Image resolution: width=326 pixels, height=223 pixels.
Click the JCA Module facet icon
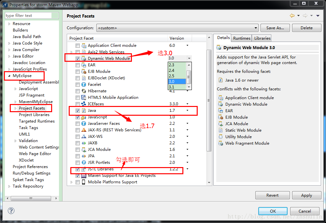click(x=84, y=150)
